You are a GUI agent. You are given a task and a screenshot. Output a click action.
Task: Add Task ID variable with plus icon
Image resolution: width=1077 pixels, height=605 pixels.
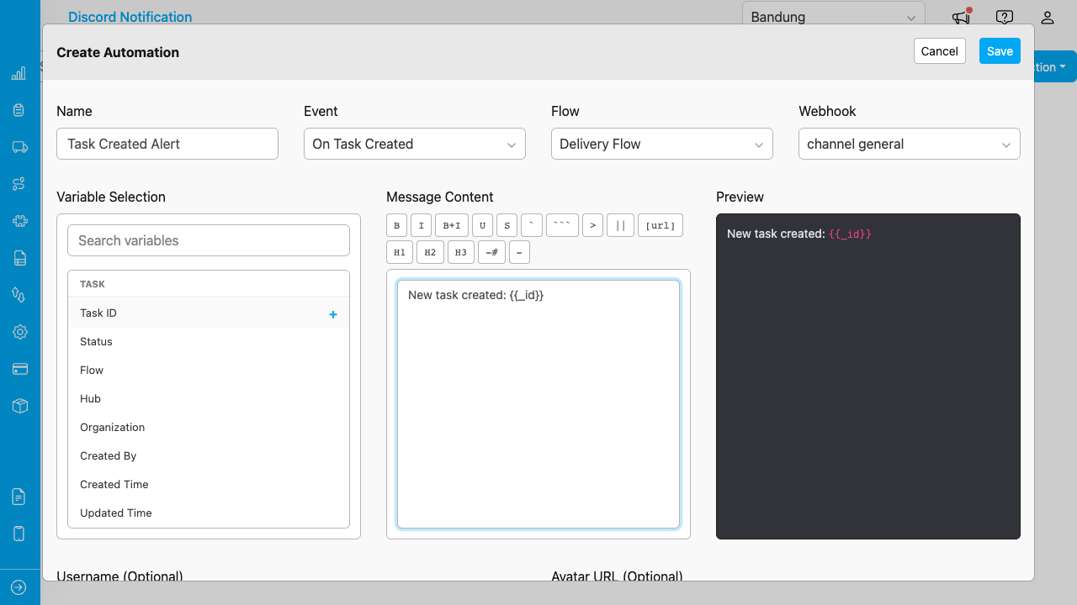pos(333,314)
